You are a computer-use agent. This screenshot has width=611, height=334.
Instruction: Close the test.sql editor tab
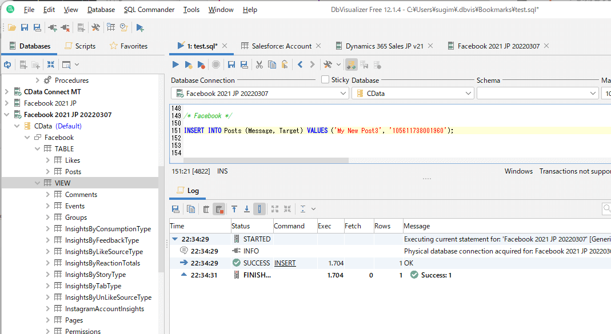(x=225, y=46)
